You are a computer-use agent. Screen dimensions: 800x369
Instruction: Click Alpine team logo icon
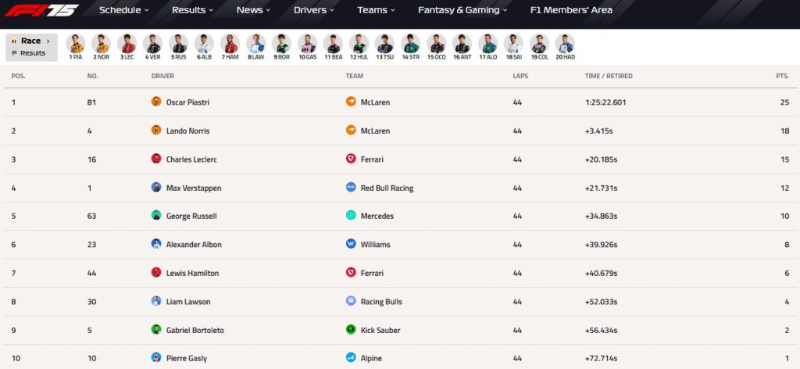pyautogui.click(x=351, y=358)
